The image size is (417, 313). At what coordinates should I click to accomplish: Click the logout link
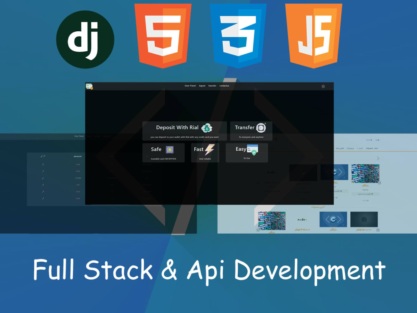coord(202,86)
